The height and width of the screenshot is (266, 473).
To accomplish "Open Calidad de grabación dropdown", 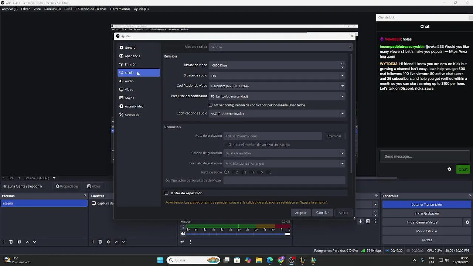I will pyautogui.click(x=285, y=153).
